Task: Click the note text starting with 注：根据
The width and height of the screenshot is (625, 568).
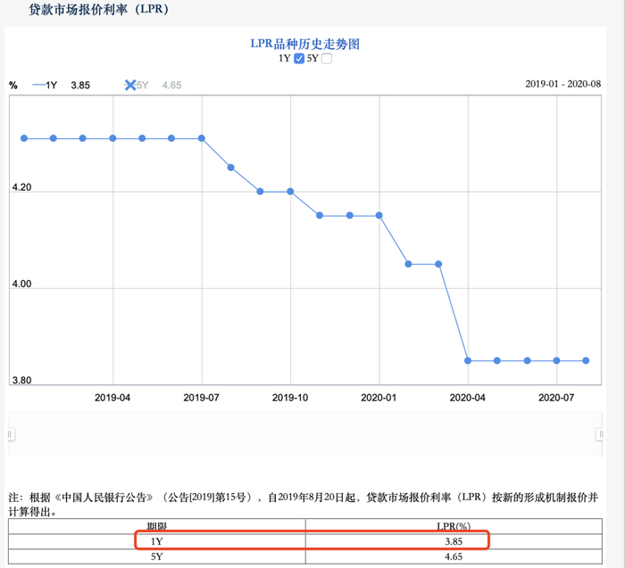Action: 304,505
